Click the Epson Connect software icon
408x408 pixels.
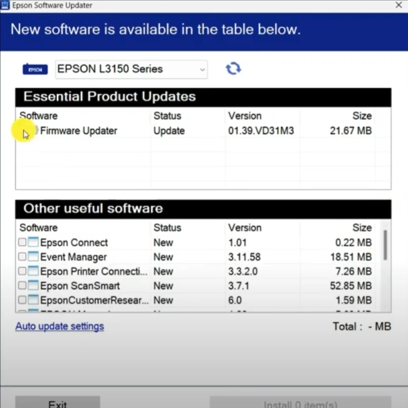tap(33, 243)
